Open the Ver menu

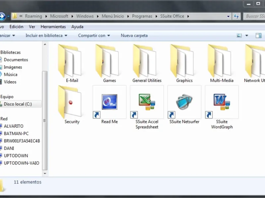point(32,27)
